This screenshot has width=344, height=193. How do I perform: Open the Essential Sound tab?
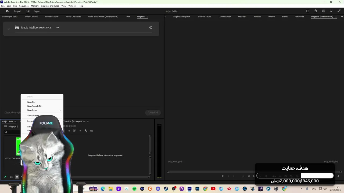click(204, 17)
